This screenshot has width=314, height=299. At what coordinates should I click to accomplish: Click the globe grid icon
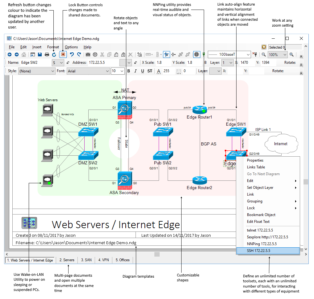95,54
